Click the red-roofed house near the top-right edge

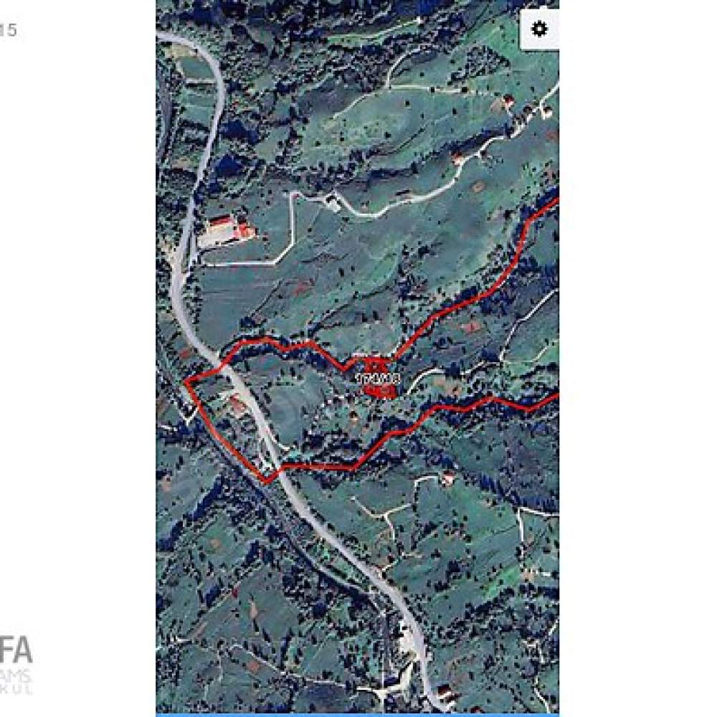[x=507, y=101]
